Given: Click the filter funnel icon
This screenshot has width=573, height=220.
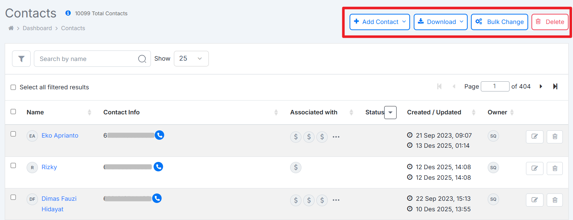Looking at the screenshot, I should coord(21,59).
